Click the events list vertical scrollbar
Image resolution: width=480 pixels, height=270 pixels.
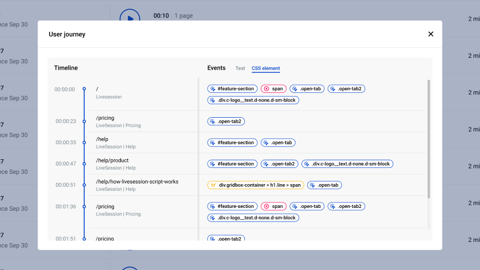click(x=429, y=139)
